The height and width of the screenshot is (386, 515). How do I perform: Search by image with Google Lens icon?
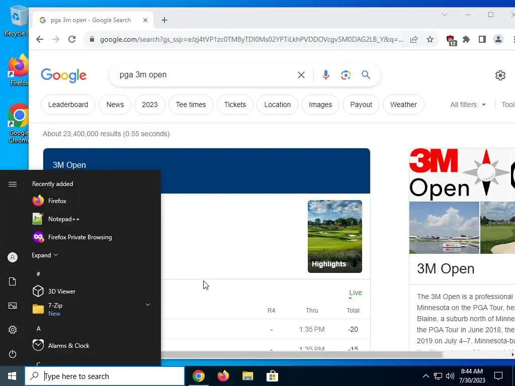pyautogui.click(x=346, y=75)
